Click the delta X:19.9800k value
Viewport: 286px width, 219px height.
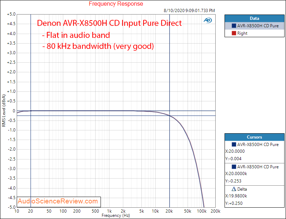coord(236,196)
